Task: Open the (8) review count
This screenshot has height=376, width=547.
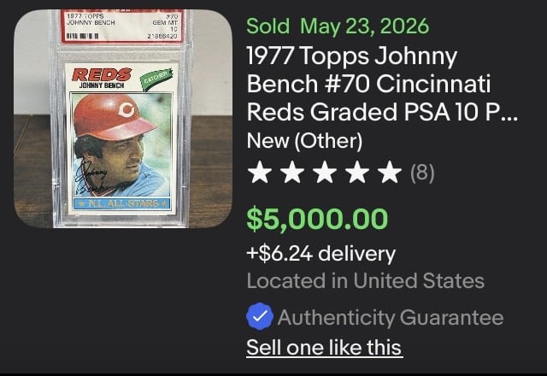Action: pyautogui.click(x=422, y=173)
